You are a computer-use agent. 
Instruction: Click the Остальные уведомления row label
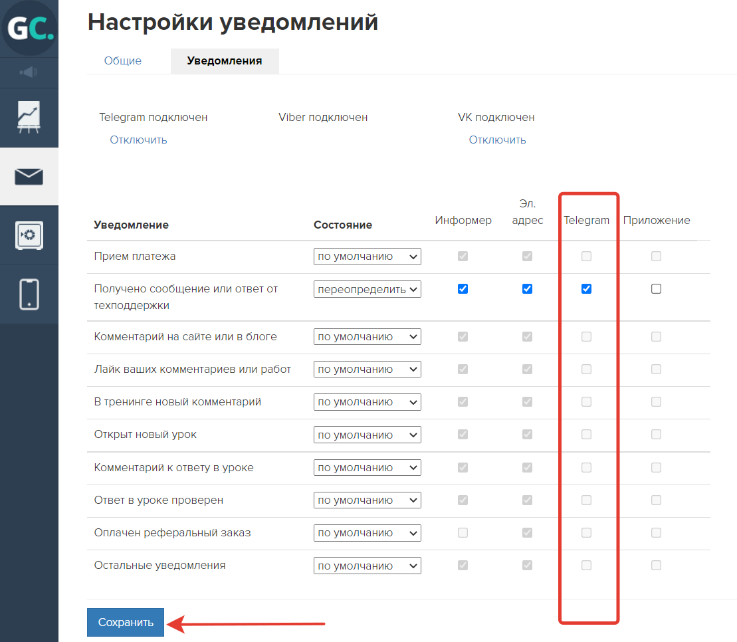[159, 565]
